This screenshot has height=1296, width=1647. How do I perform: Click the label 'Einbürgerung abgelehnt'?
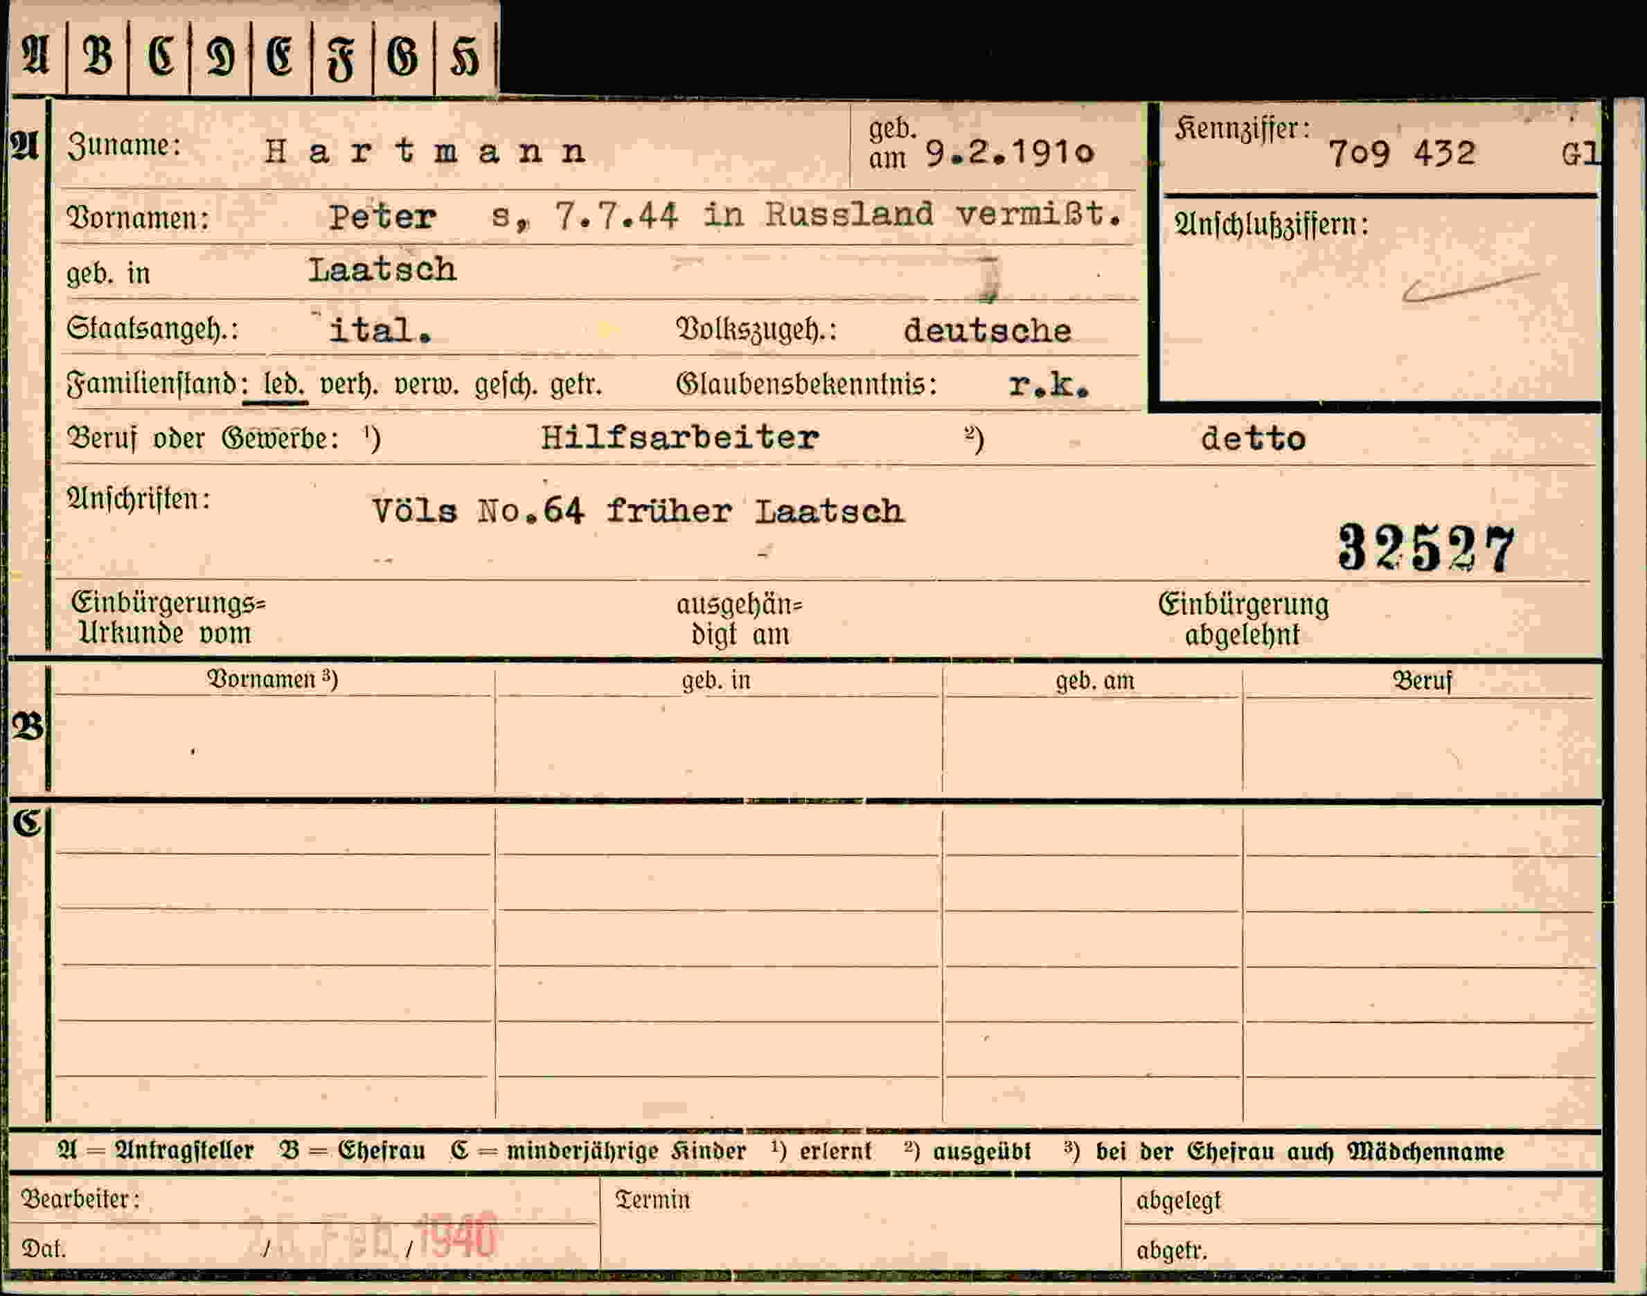pyautogui.click(x=1243, y=619)
